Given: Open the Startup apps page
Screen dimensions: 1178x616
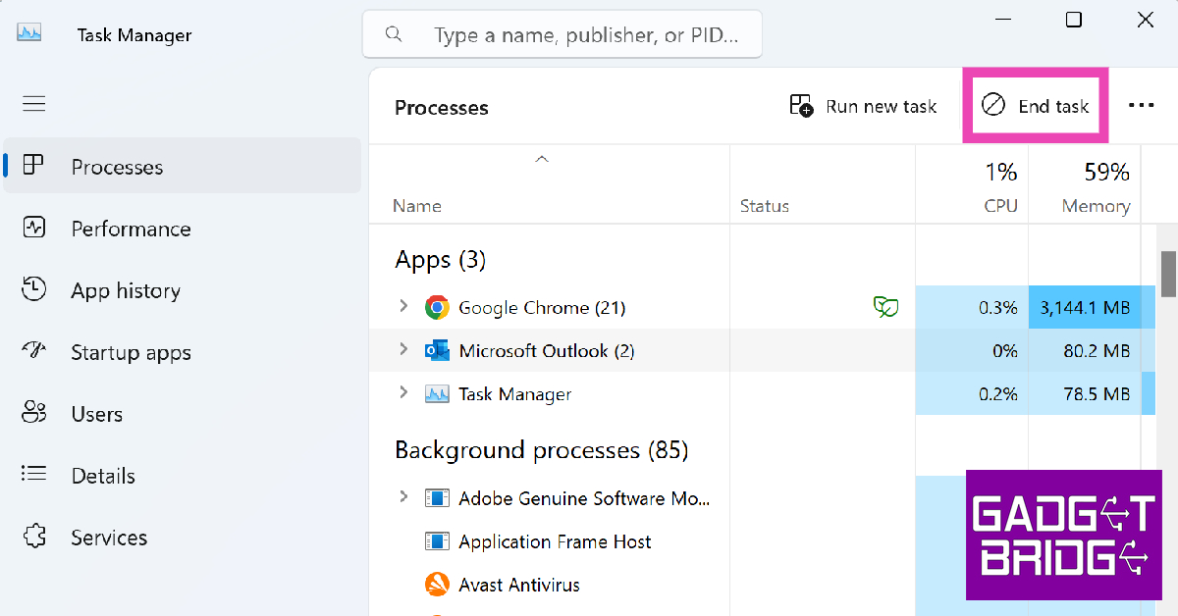Looking at the screenshot, I should 131,353.
